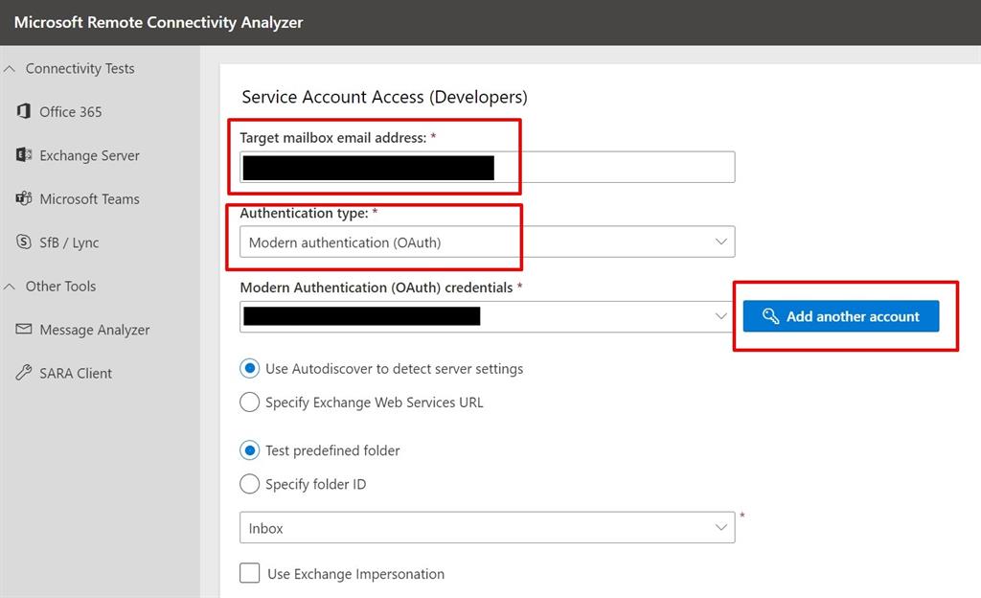The height and width of the screenshot is (598, 981).
Task: Open the Authentication type dropdown
Action: tap(487, 242)
